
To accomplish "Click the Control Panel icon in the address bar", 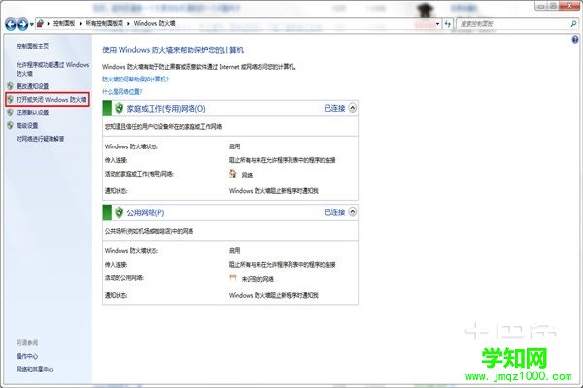I will (x=40, y=23).
